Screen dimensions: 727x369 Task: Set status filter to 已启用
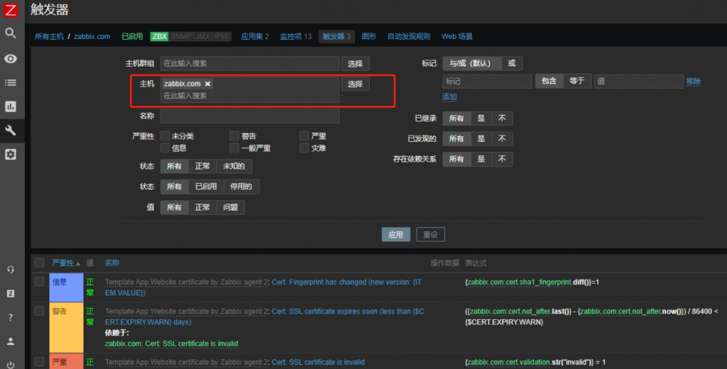click(x=206, y=187)
